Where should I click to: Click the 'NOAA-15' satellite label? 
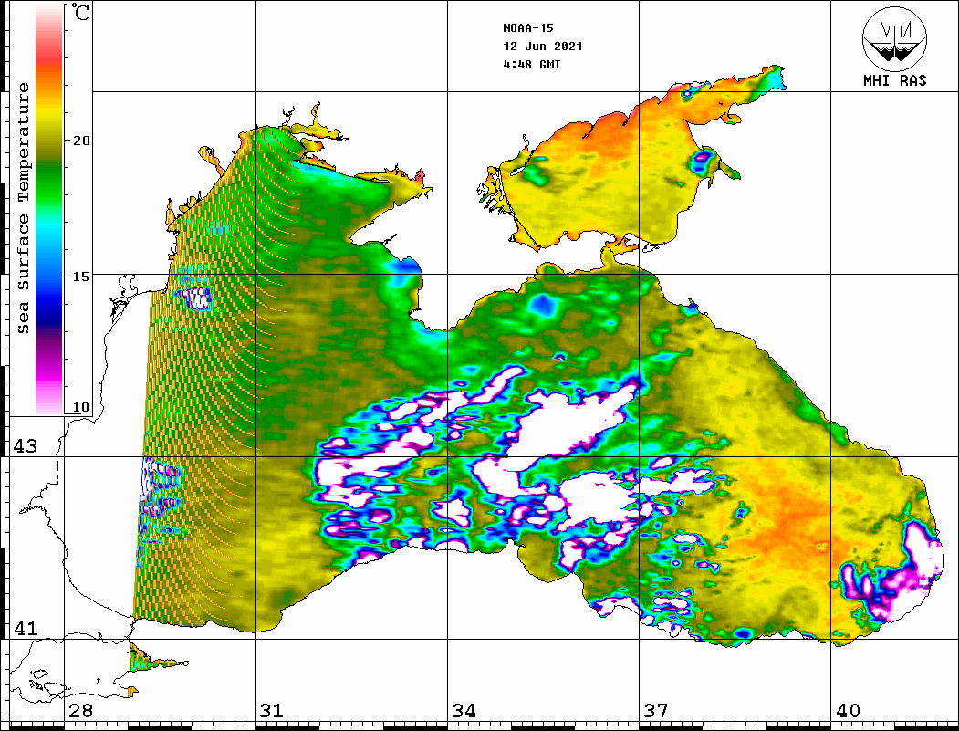(527, 28)
